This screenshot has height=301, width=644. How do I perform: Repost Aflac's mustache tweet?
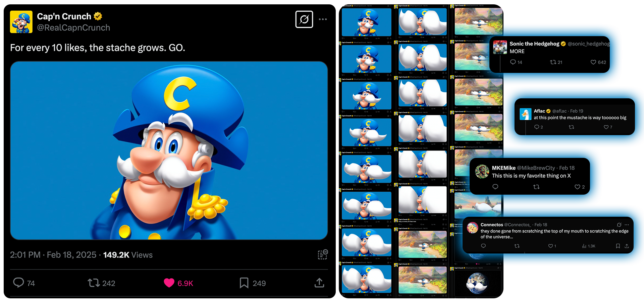pos(572,127)
